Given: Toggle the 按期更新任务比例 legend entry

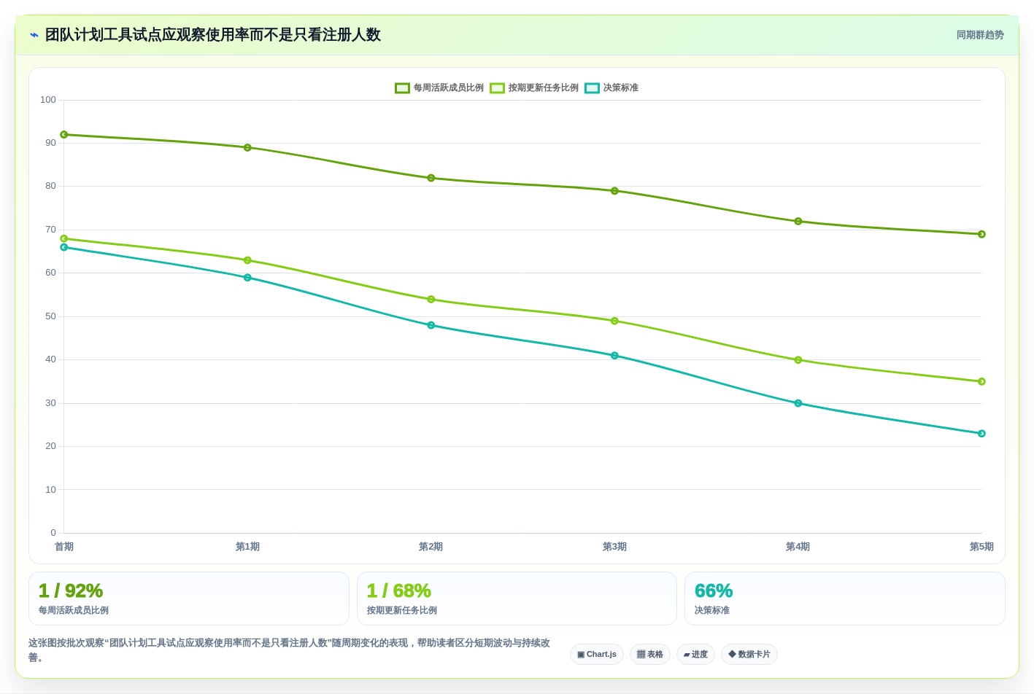Looking at the screenshot, I should [x=534, y=87].
